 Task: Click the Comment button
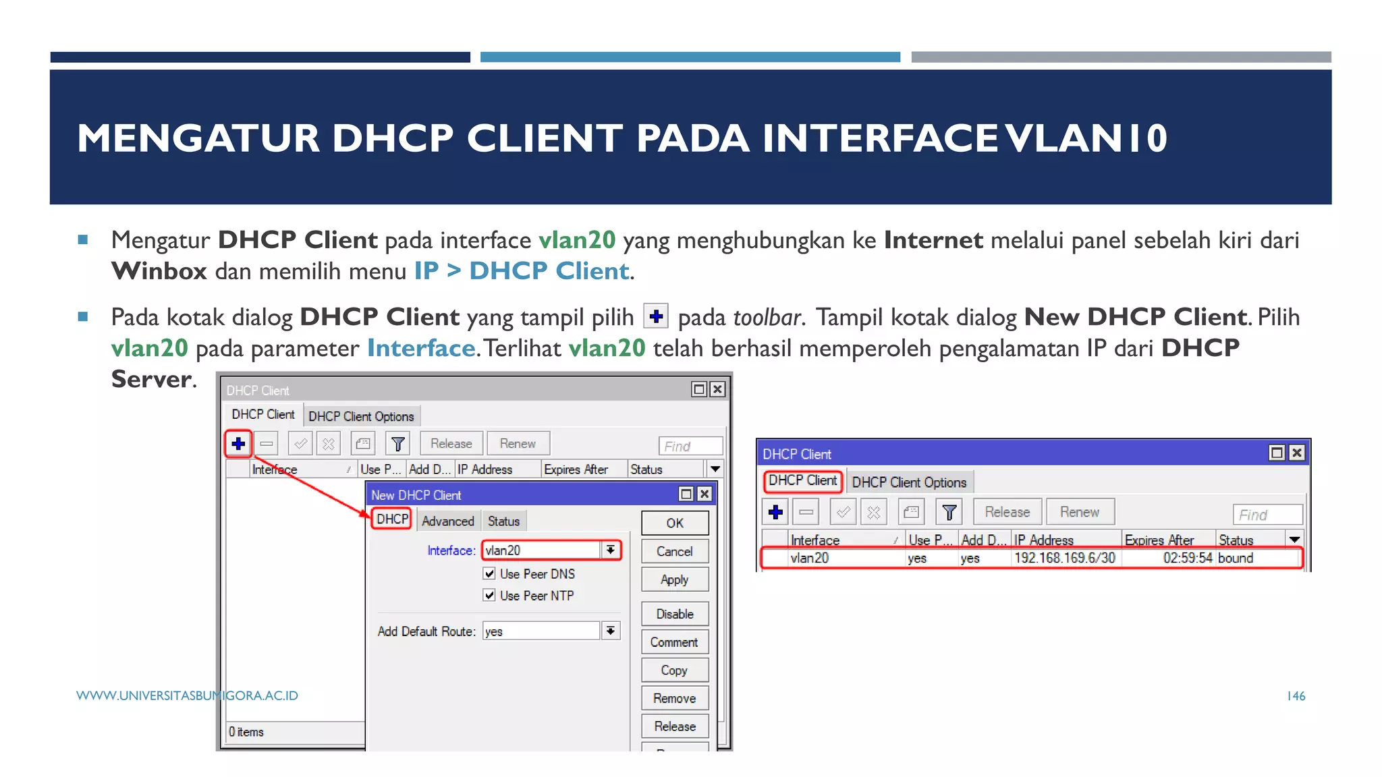(675, 643)
